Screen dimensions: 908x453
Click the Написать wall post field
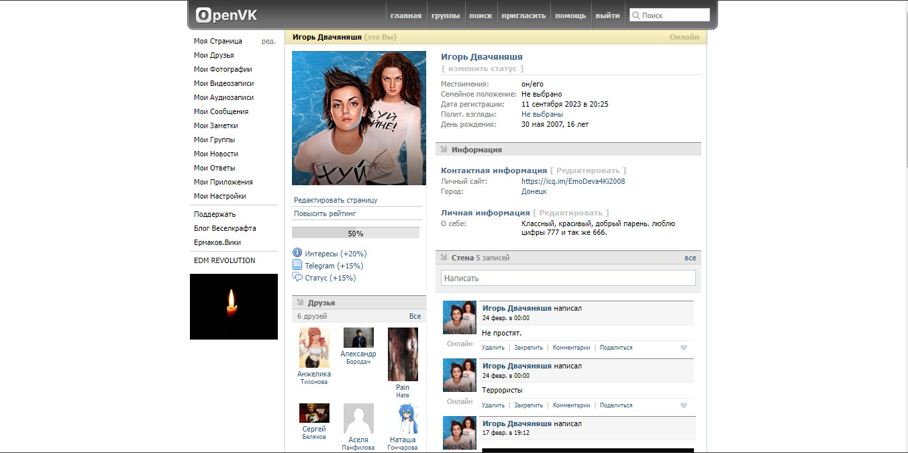pyautogui.click(x=568, y=278)
